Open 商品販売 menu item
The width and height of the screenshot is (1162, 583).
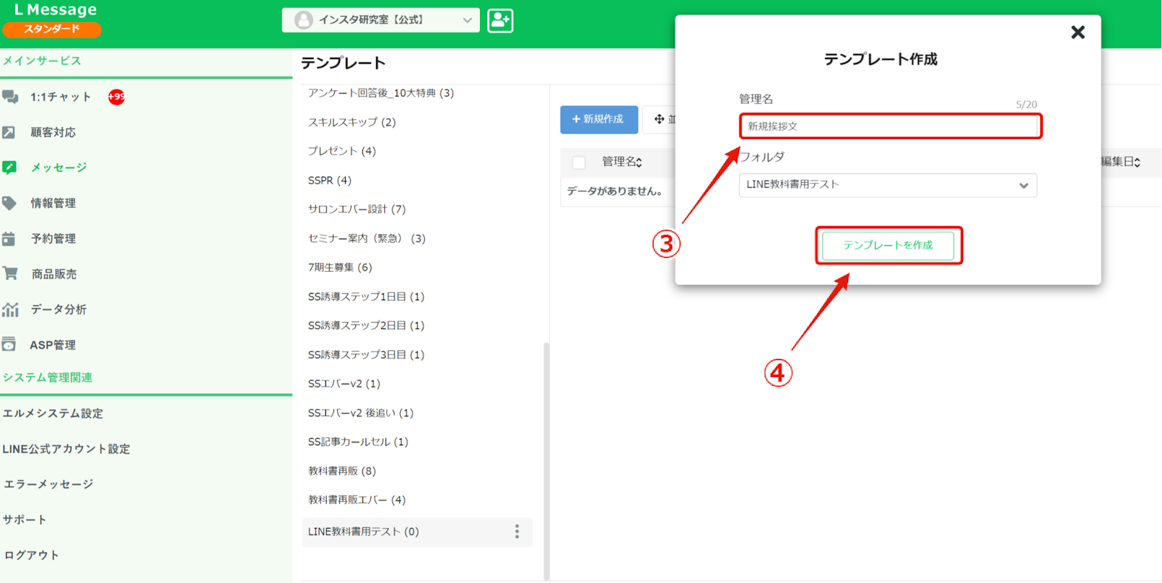pos(54,274)
